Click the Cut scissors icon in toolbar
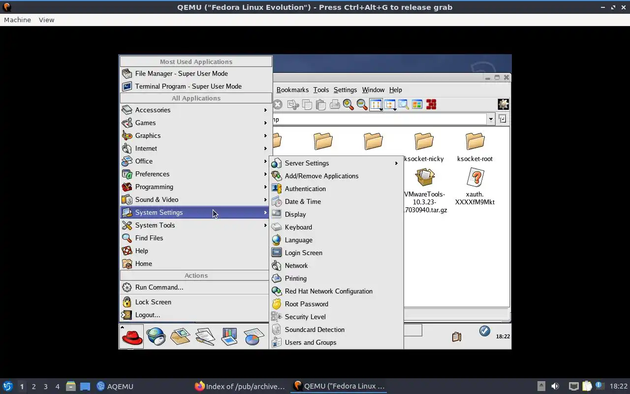This screenshot has width=630, height=394. tap(293, 104)
